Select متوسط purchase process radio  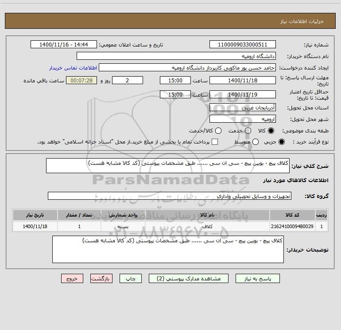[256, 142]
